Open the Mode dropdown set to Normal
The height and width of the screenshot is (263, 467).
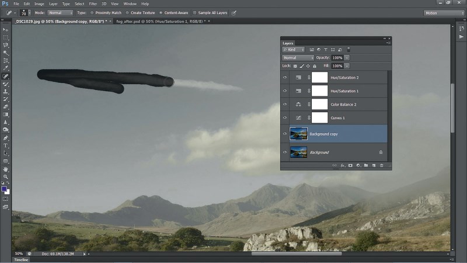(x=61, y=13)
